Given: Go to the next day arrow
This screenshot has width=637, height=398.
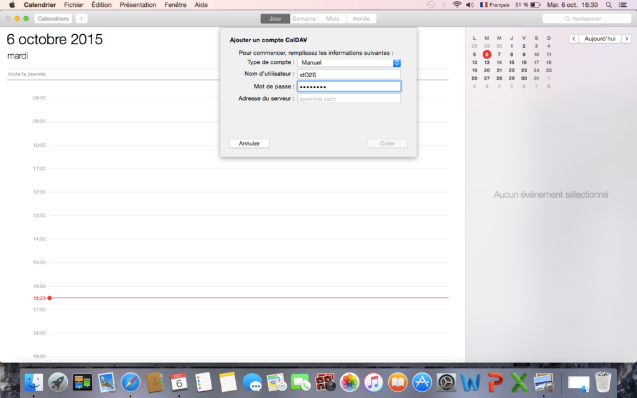Looking at the screenshot, I should click(x=626, y=39).
